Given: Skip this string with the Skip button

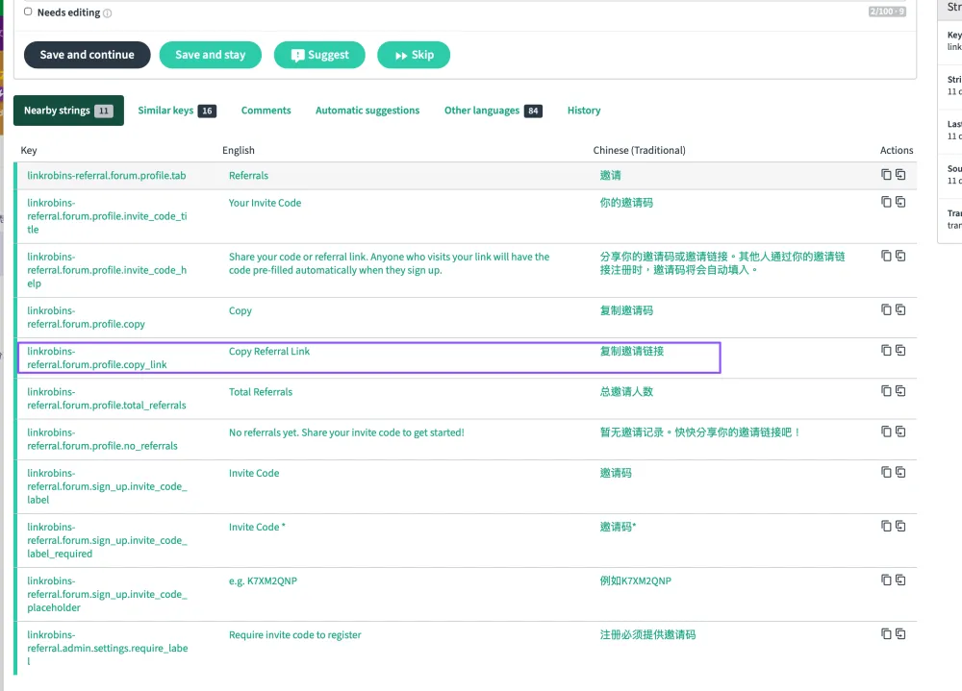Looking at the screenshot, I should tap(414, 55).
